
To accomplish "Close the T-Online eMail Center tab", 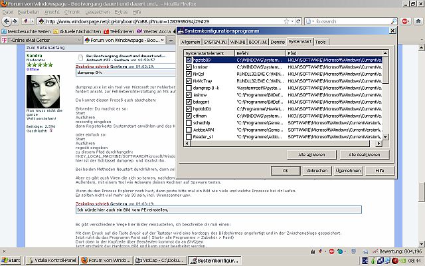I will click(x=80, y=40).
